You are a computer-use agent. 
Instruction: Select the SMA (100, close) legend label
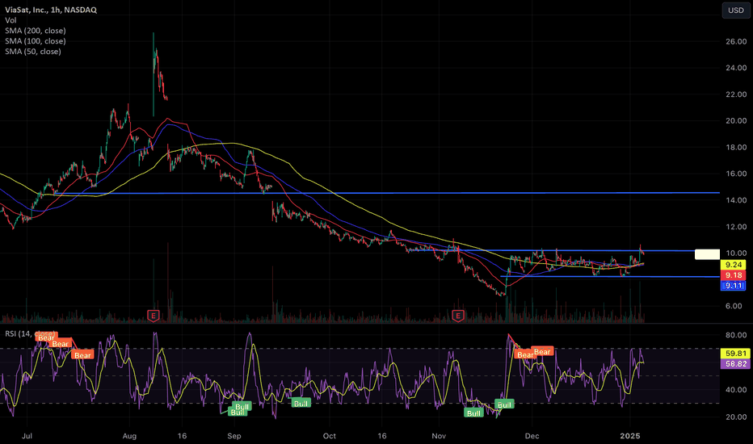[36, 41]
